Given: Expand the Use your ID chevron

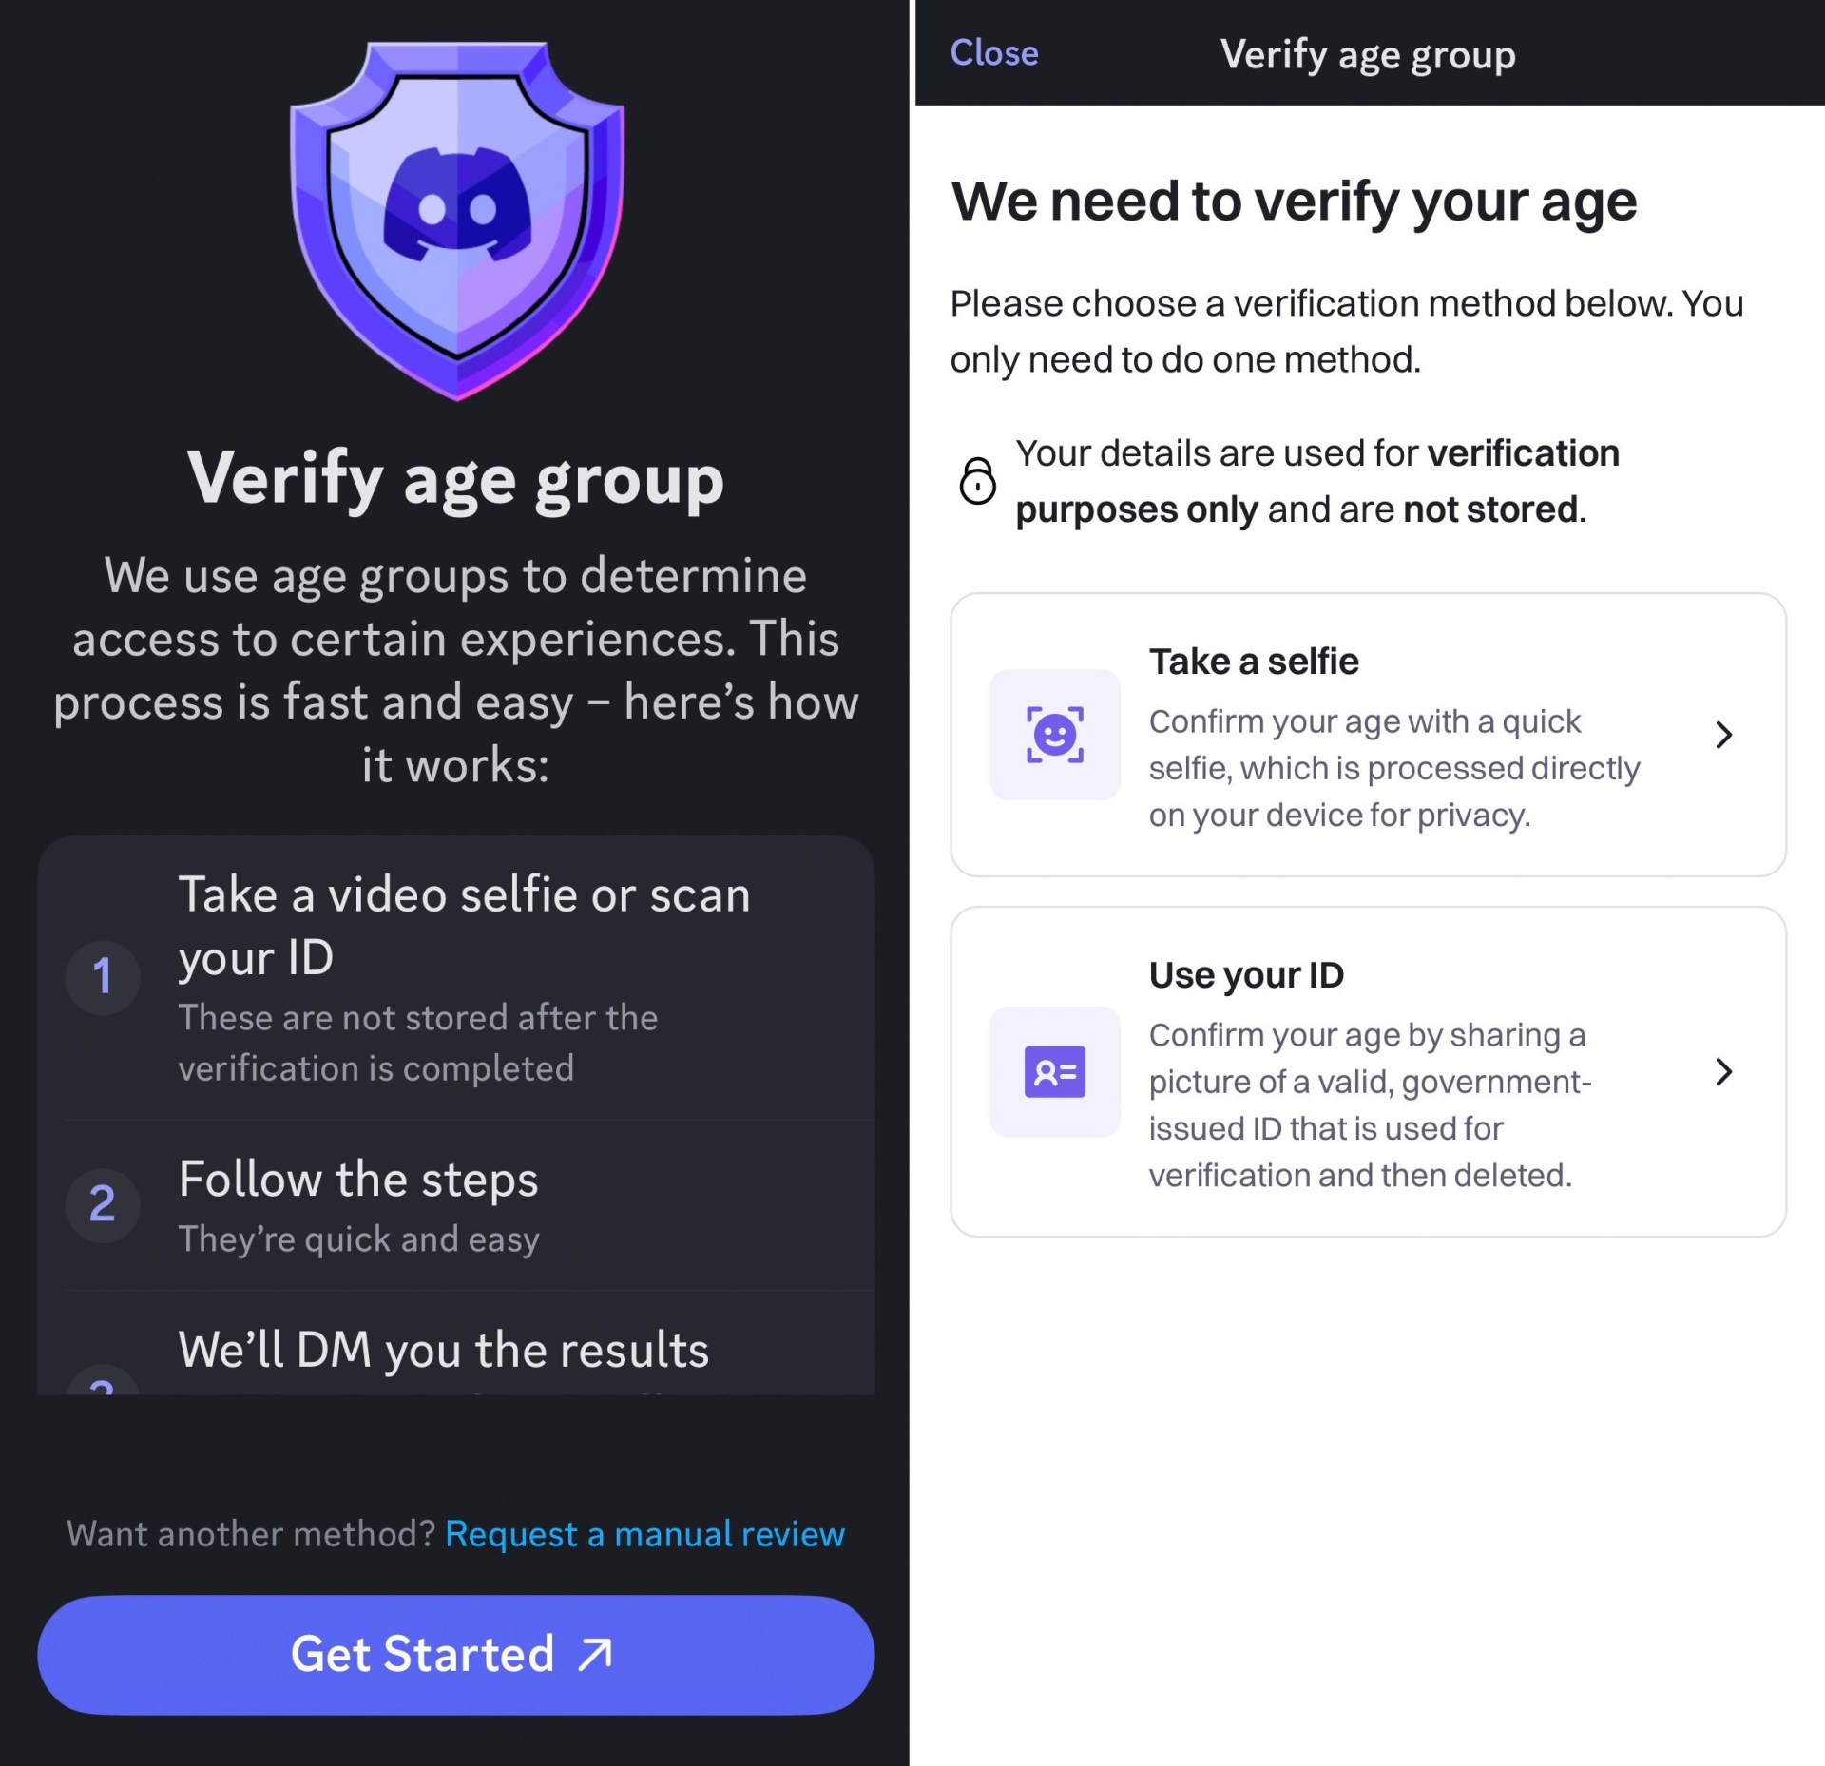Looking at the screenshot, I should (1723, 1072).
